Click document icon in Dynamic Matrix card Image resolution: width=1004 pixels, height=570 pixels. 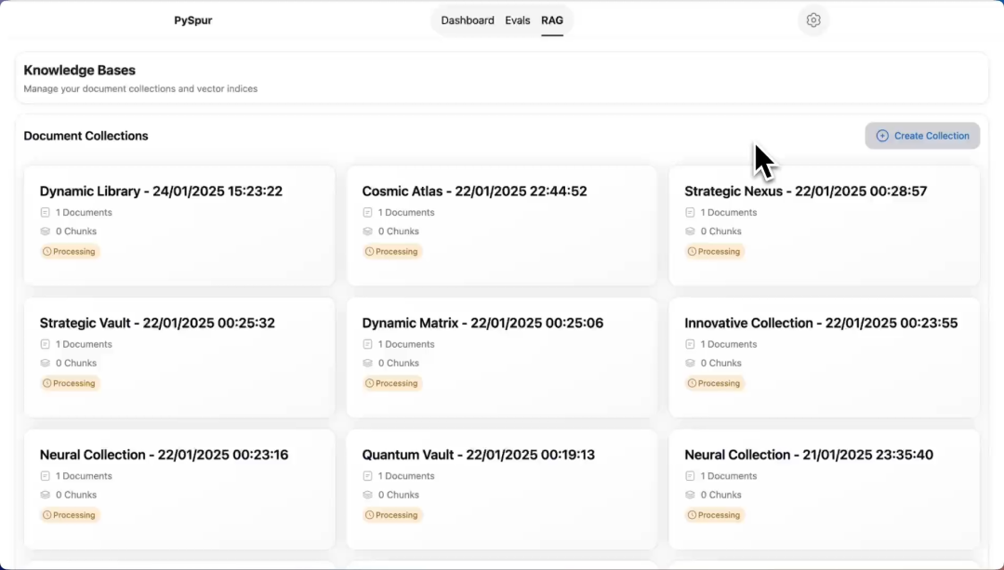(x=367, y=344)
